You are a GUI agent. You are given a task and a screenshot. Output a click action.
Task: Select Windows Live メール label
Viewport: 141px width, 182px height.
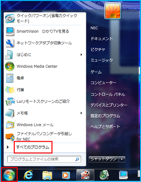click(35, 125)
